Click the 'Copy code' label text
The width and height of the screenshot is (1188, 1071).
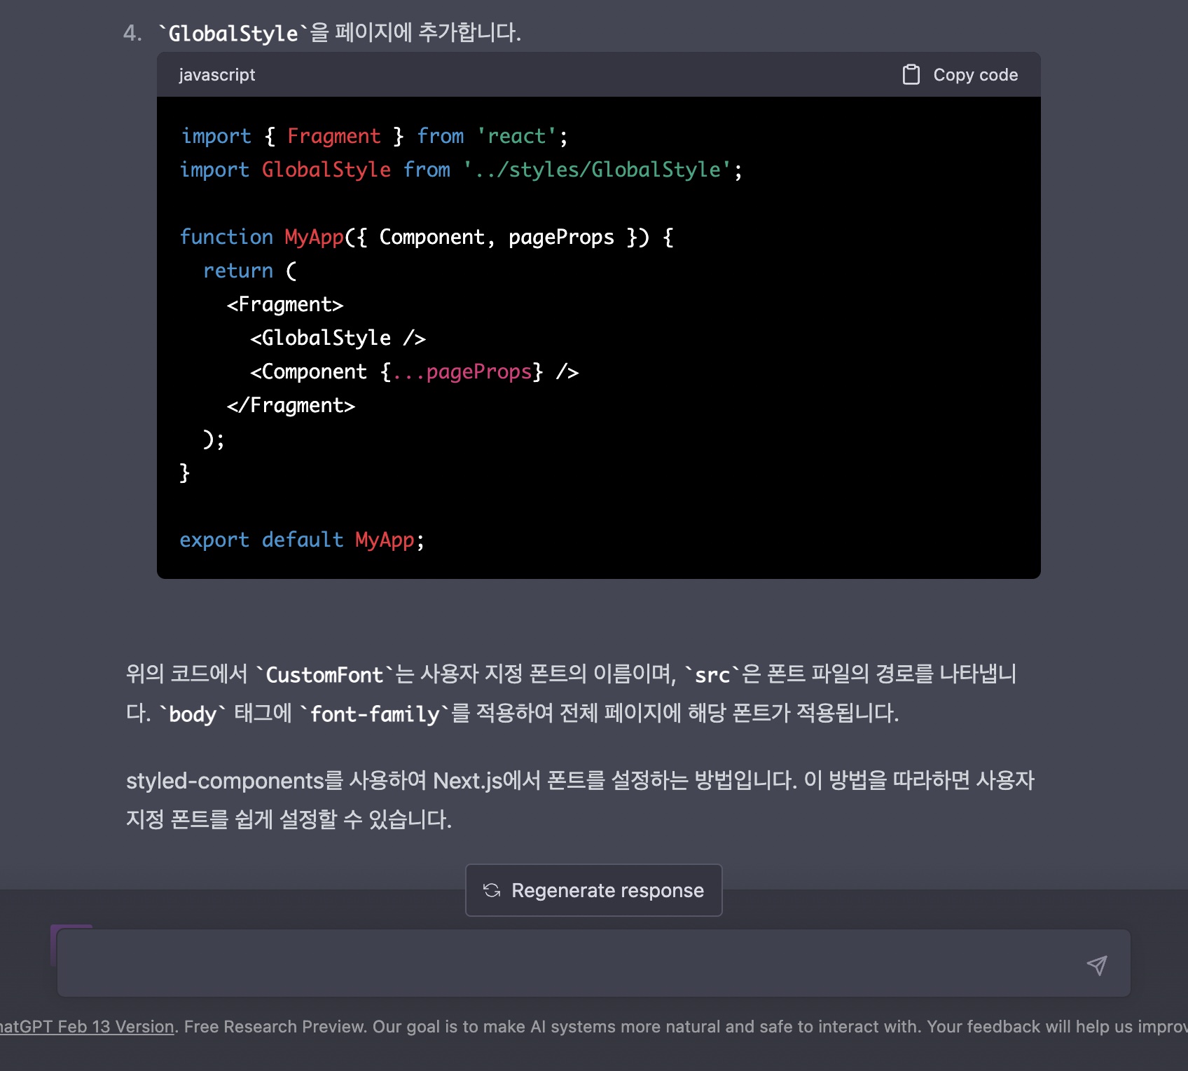click(x=976, y=74)
